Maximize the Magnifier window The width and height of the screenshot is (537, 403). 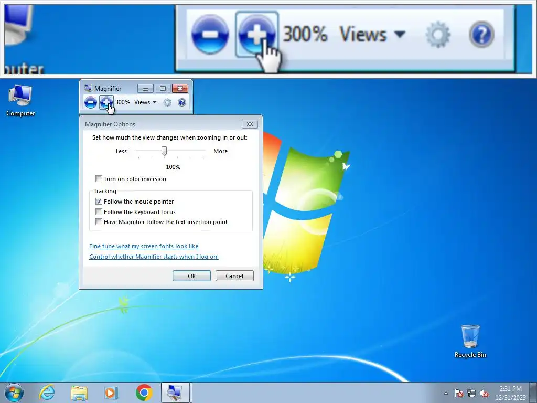[163, 89]
